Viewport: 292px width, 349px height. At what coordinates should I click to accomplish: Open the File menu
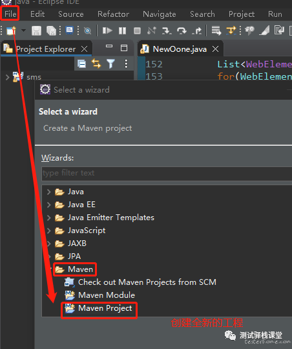point(10,14)
